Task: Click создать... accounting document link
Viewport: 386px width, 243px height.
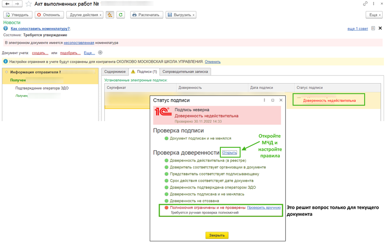Action: pyautogui.click(x=40, y=53)
